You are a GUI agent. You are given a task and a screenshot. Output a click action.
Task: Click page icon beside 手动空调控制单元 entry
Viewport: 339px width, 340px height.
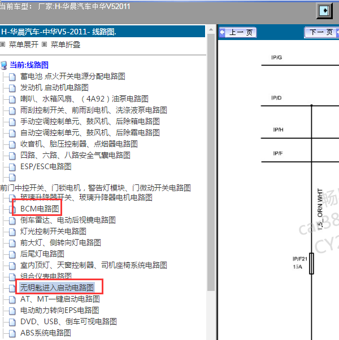pos(12,122)
